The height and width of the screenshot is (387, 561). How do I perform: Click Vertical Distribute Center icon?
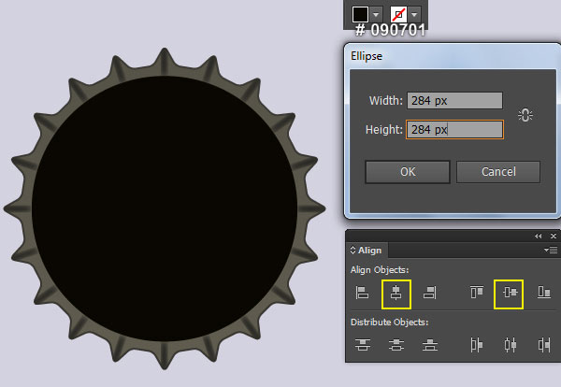396,345
